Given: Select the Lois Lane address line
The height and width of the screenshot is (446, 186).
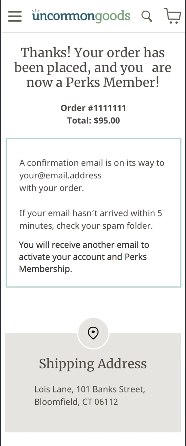Looking at the screenshot, I should click(90, 390).
